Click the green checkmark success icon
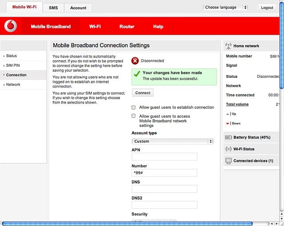This screenshot has height=226, width=284. pos(137,74)
